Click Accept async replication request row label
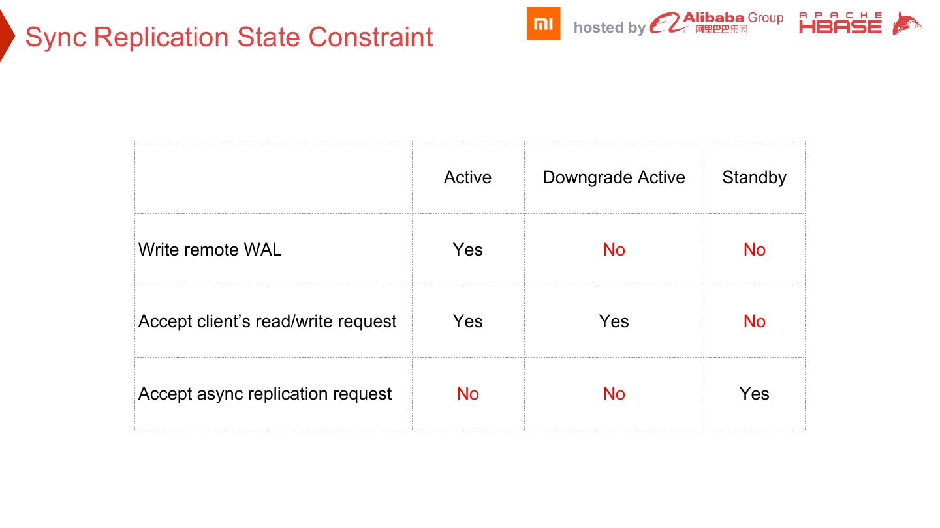This screenshot has width=940, height=528. click(265, 394)
